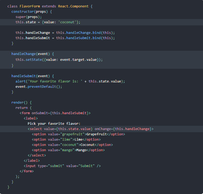
Task: Click the 'Your favorite flavor is: ' alert string
Action: click(55, 81)
